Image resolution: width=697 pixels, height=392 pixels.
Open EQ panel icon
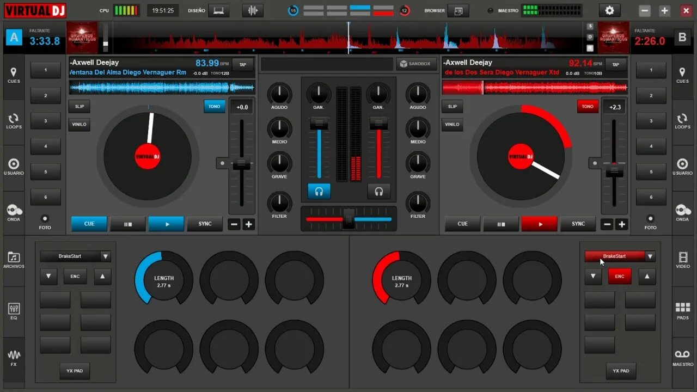click(14, 311)
